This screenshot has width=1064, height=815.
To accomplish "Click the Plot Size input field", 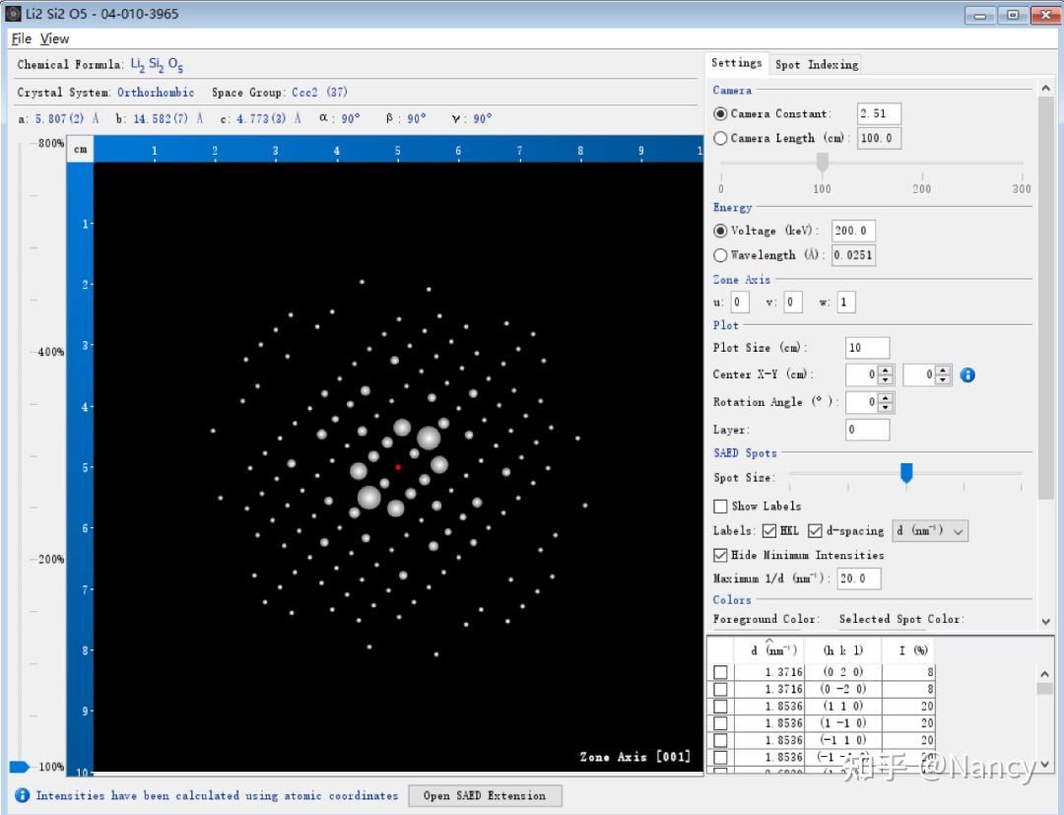I will point(867,348).
